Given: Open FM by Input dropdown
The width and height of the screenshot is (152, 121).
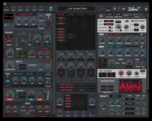Looking at the screenshot, I should coord(18,74).
